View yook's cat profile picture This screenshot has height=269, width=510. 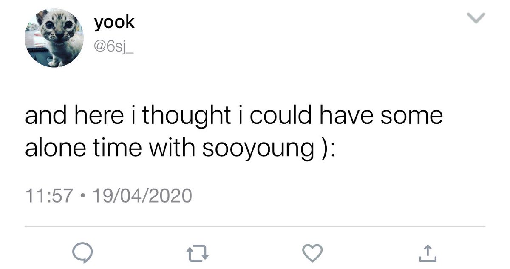pyautogui.click(x=54, y=38)
